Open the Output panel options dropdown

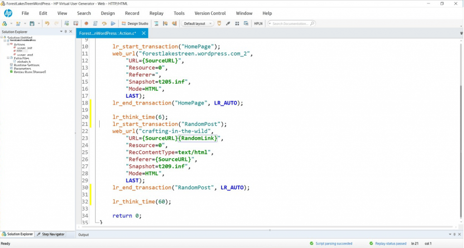(x=450, y=234)
